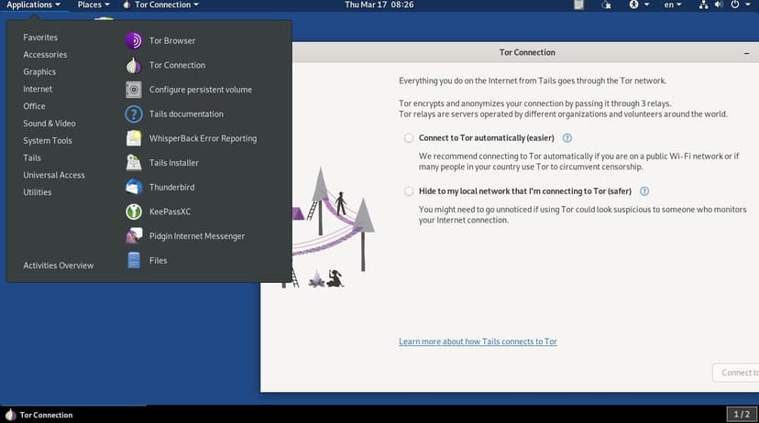Open Activities Overview

coord(58,266)
